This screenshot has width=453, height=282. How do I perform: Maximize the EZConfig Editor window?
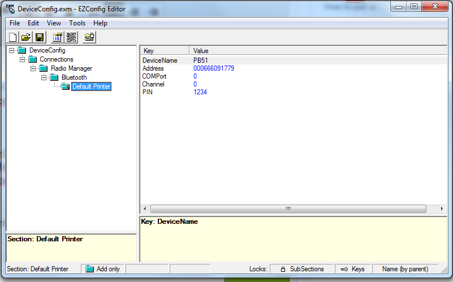point(414,7)
